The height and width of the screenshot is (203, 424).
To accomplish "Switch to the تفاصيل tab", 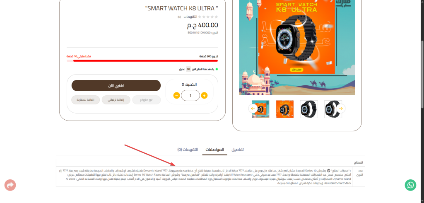I will [x=237, y=150].
